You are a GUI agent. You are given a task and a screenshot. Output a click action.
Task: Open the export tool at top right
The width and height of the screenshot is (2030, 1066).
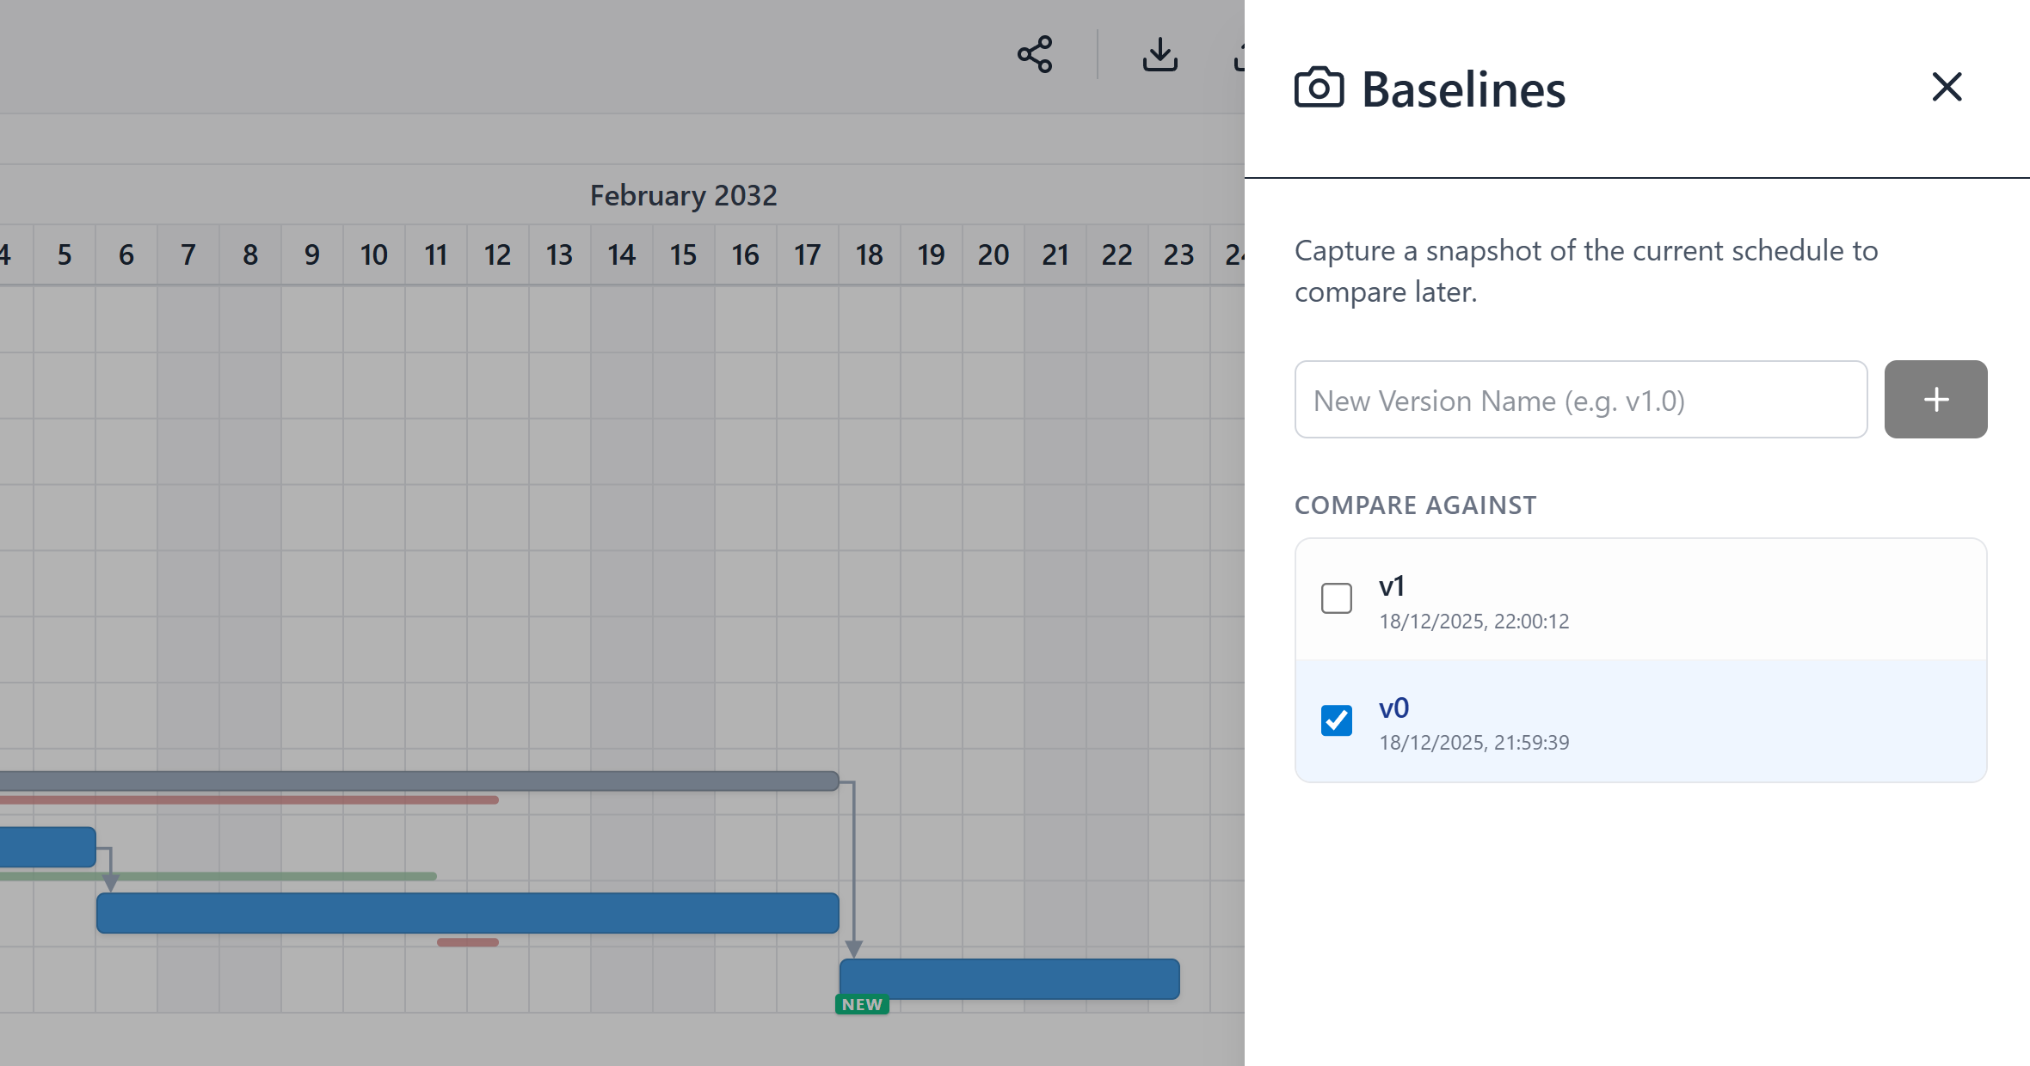click(1243, 55)
